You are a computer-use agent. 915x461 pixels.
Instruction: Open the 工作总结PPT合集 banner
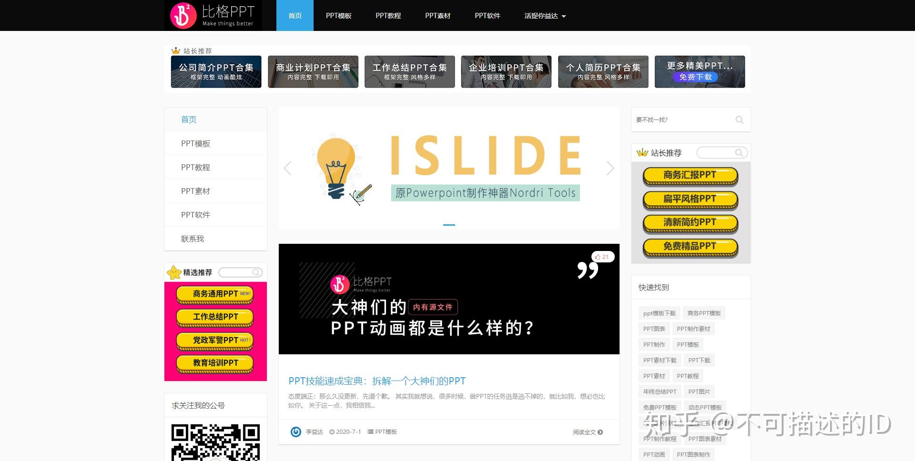tap(409, 72)
